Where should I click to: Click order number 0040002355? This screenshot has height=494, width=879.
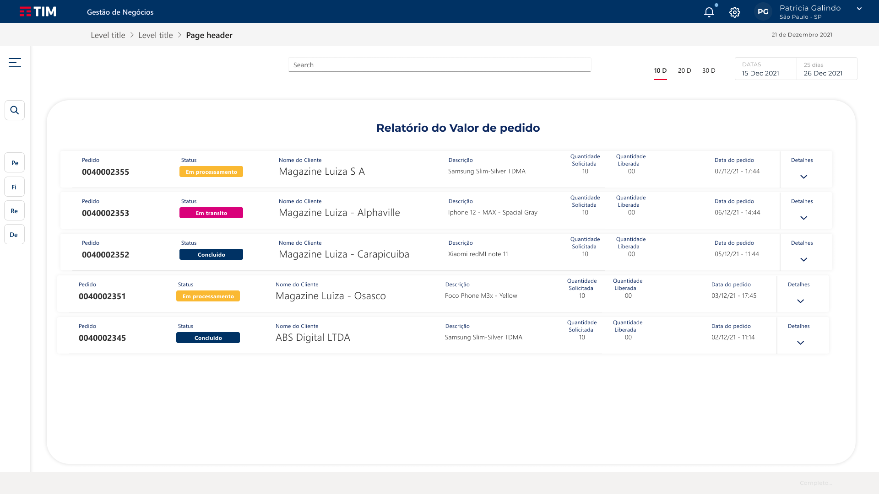[x=105, y=172]
